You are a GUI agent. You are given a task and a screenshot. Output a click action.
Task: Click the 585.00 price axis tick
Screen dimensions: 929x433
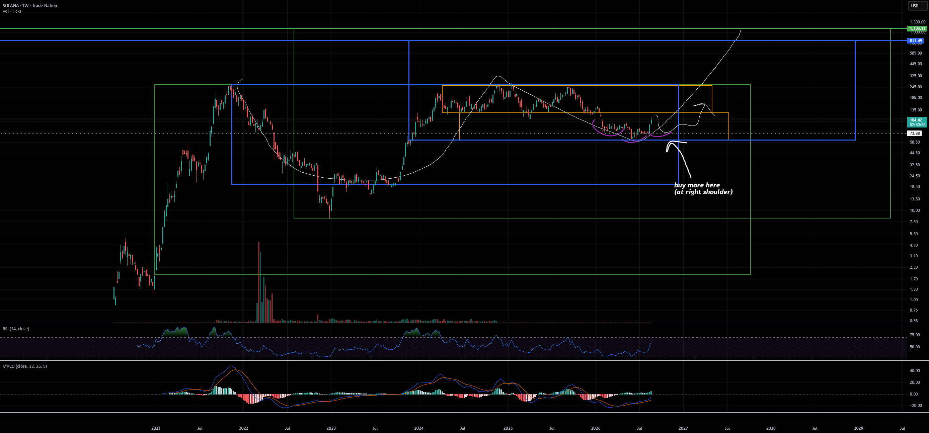point(916,53)
